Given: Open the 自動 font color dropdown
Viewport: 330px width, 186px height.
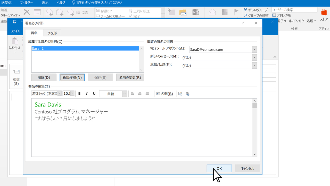Looking at the screenshot, I should pos(125,94).
